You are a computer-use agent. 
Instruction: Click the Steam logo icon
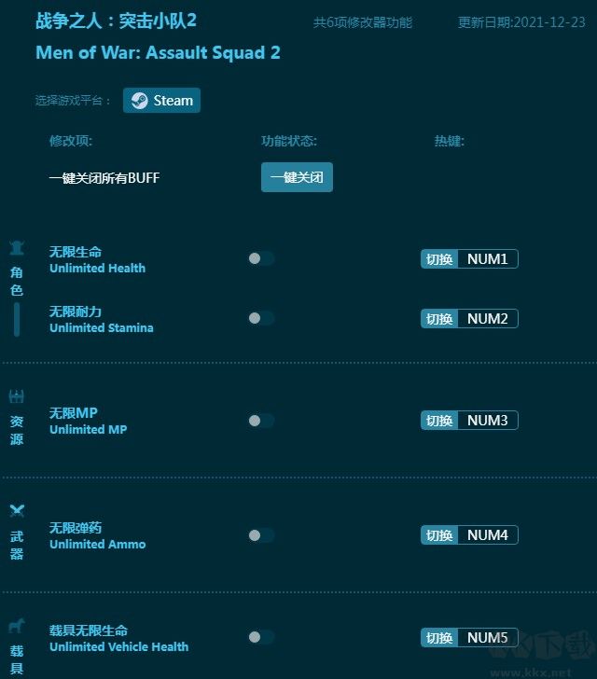(139, 101)
